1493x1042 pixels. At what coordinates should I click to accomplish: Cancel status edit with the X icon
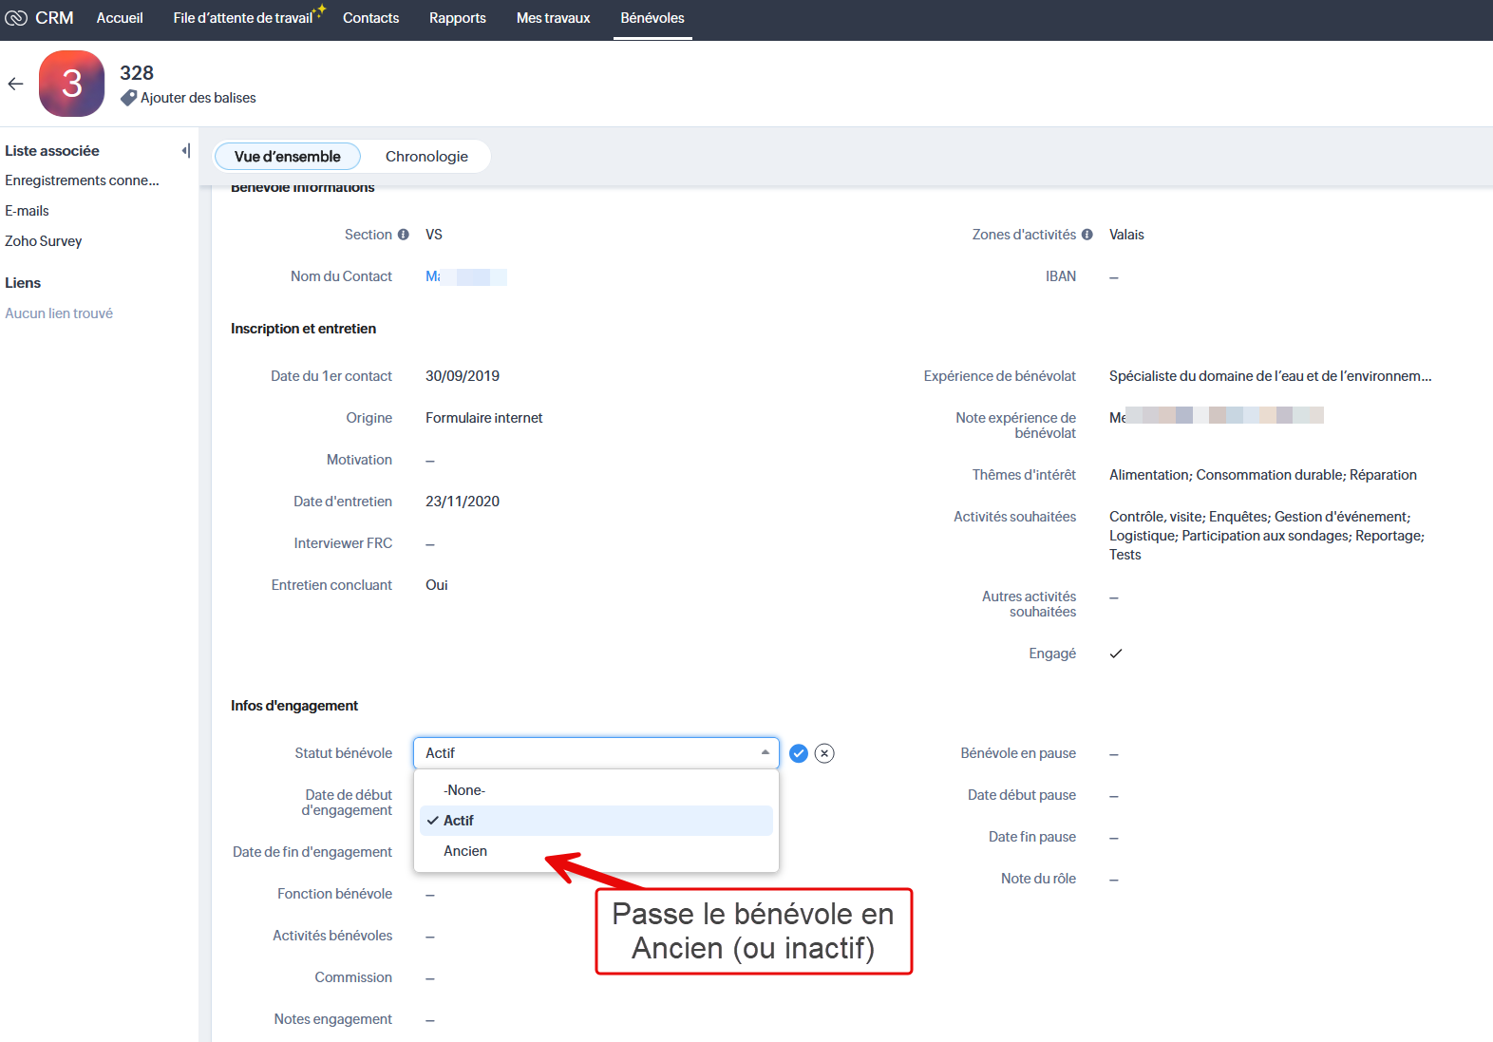824,753
